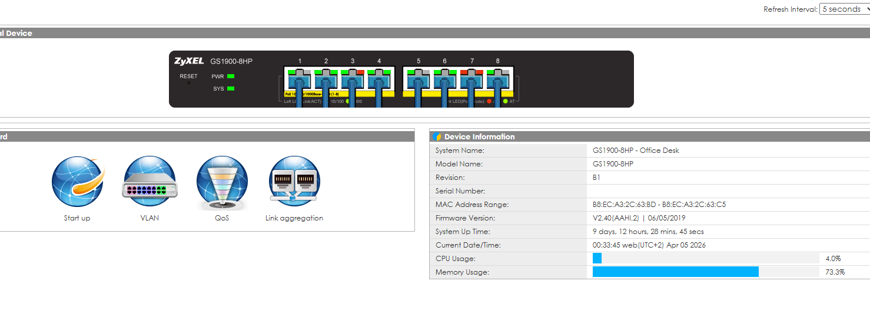Click the QoS label
This screenshot has width=870, height=314.
222,218
